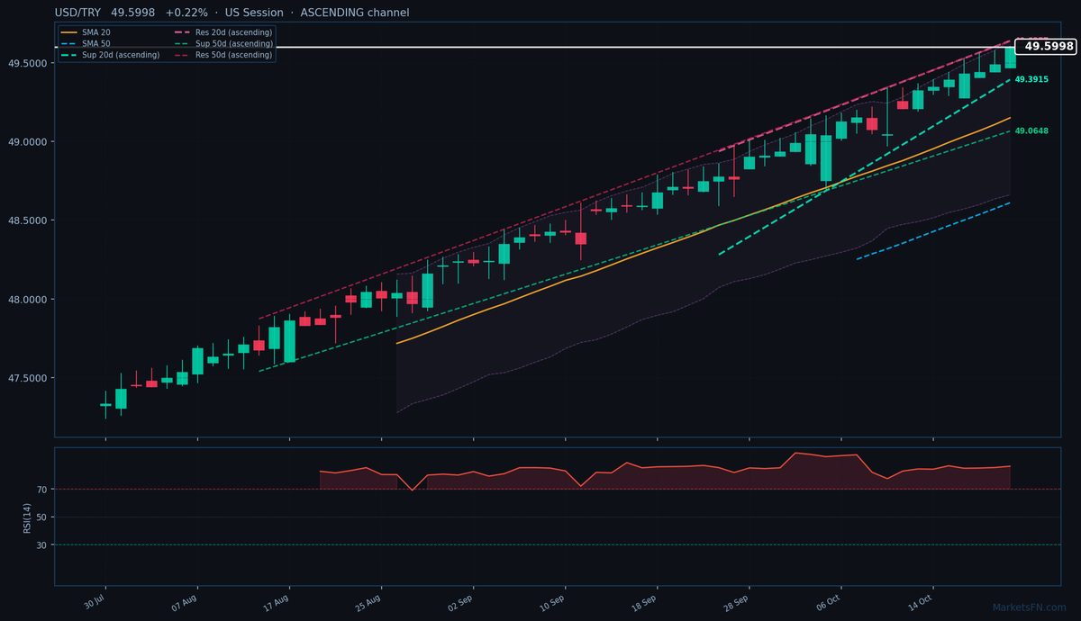
Task: Click the 50 level on RSI axis
Action: pos(41,517)
